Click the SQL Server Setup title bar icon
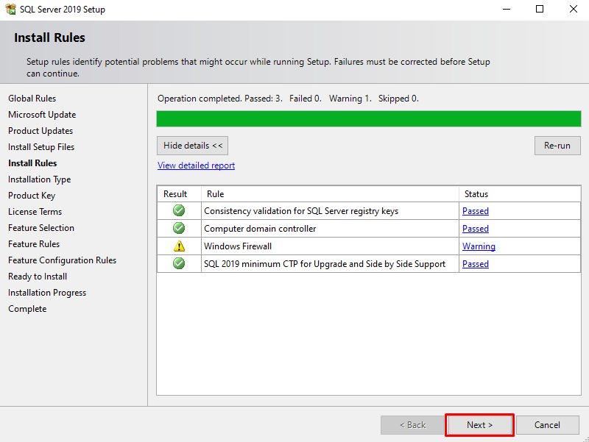This screenshot has height=442, width=589. (x=10, y=9)
